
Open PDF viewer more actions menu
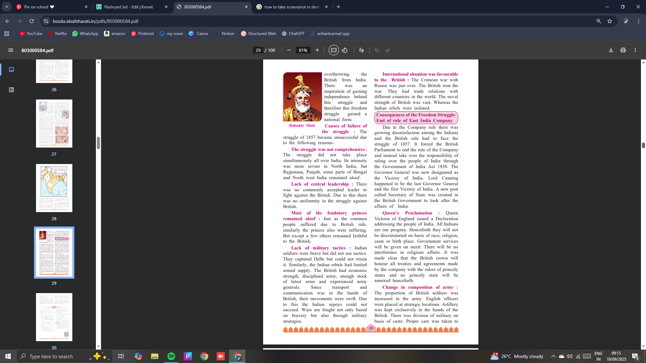pos(635,50)
